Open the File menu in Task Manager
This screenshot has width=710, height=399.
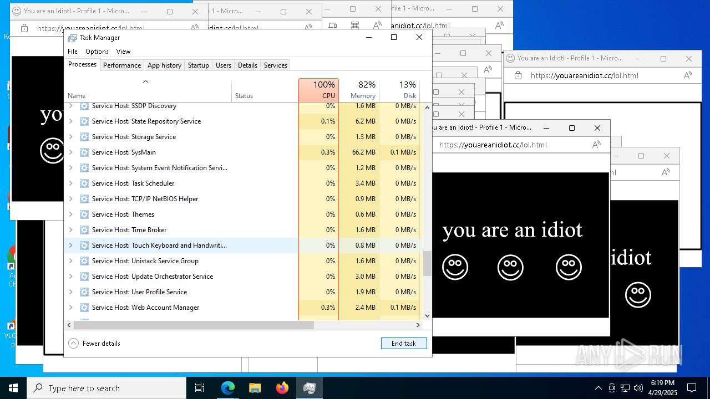(73, 51)
